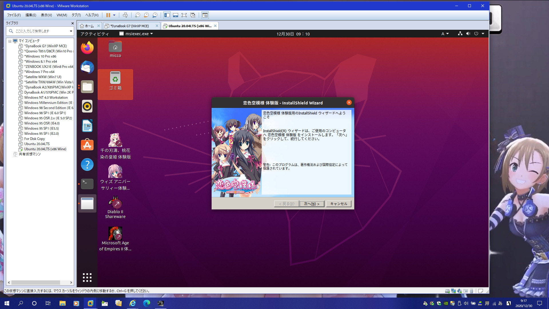Select Windows 7 Pro x64 in library
Screen dimensions: 549x309
[x=39, y=72]
